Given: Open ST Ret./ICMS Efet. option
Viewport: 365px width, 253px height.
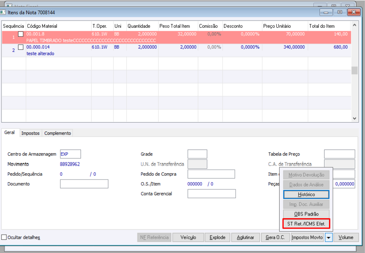Looking at the screenshot, I should pyautogui.click(x=306, y=224).
